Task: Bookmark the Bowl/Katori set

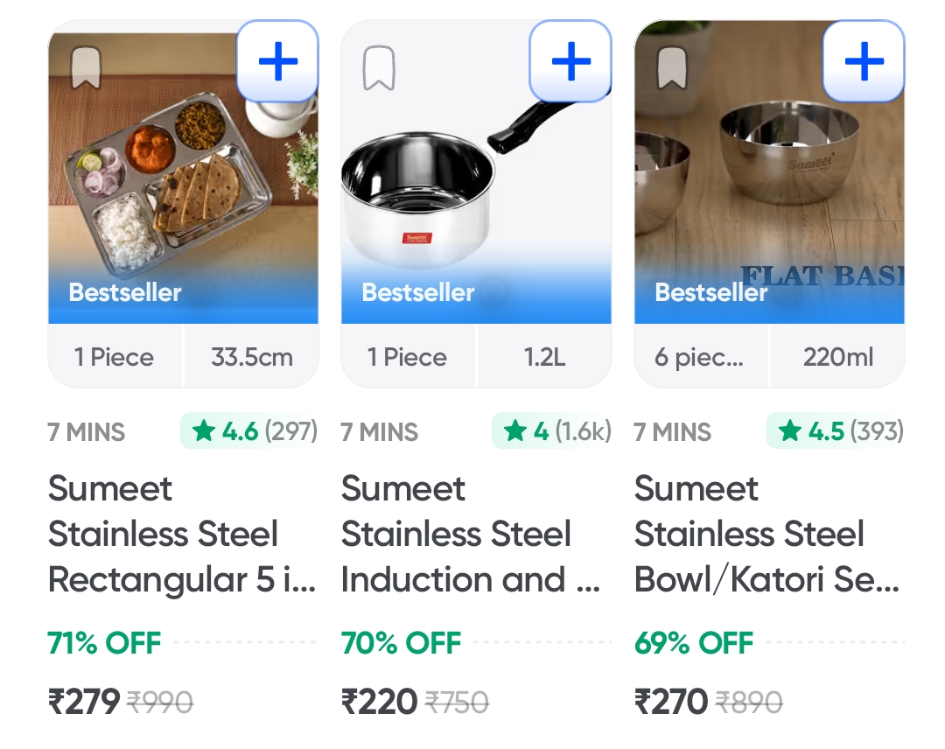Action: coord(672,68)
